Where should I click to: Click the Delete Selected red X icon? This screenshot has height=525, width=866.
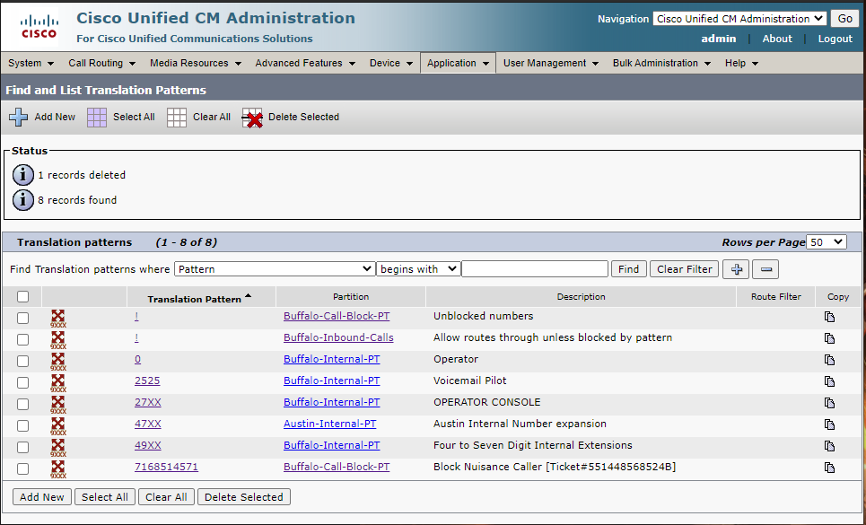pyautogui.click(x=252, y=118)
